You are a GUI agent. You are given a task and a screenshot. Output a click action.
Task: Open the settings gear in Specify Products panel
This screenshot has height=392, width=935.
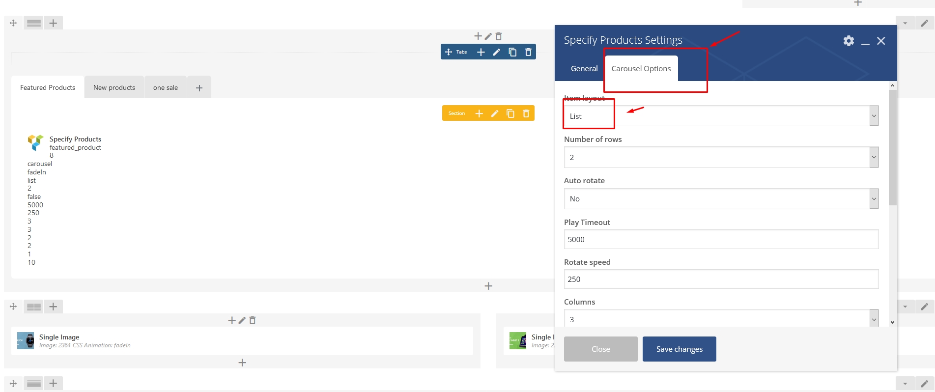coord(849,41)
